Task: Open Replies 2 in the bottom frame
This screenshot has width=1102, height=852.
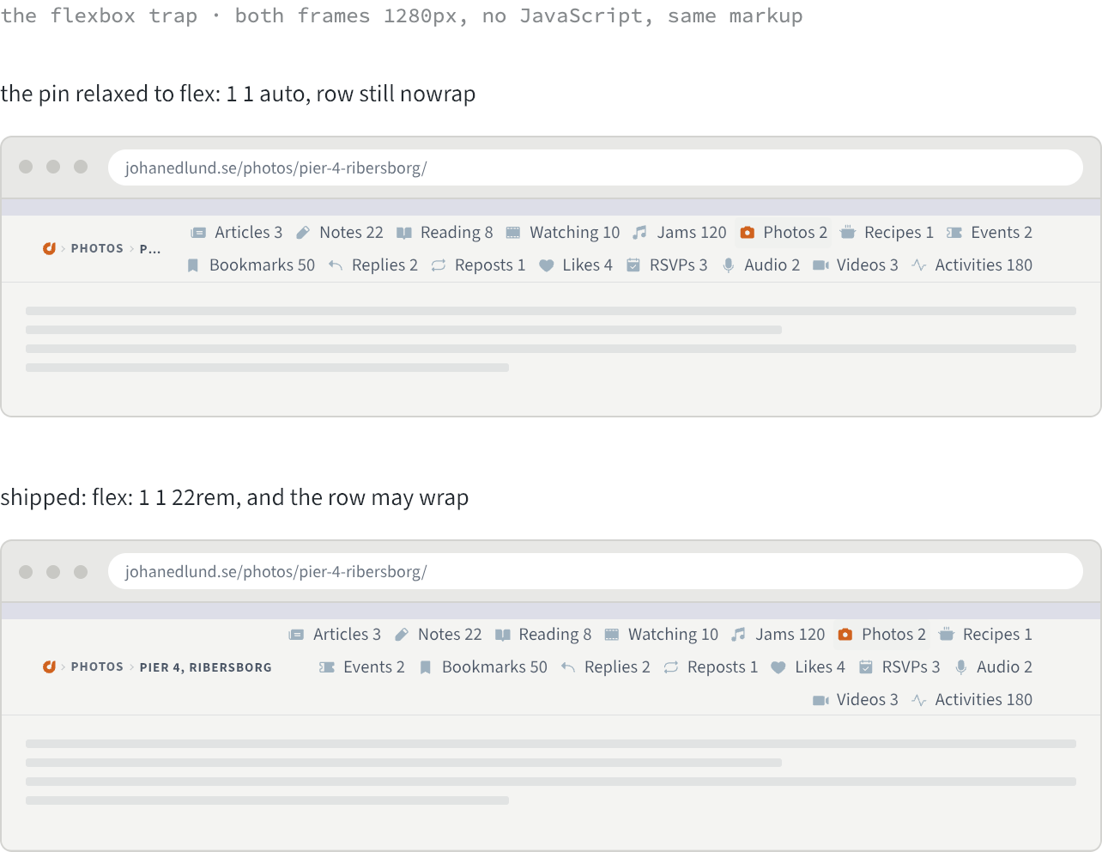Action: [x=605, y=667]
